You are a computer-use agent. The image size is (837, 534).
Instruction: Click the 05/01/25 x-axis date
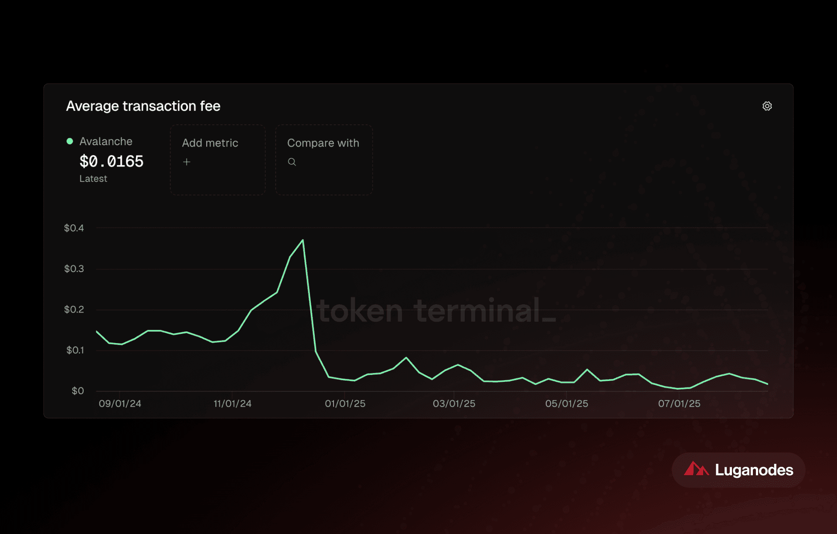click(x=567, y=404)
